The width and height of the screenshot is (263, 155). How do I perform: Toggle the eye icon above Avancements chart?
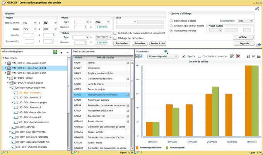[166, 51]
